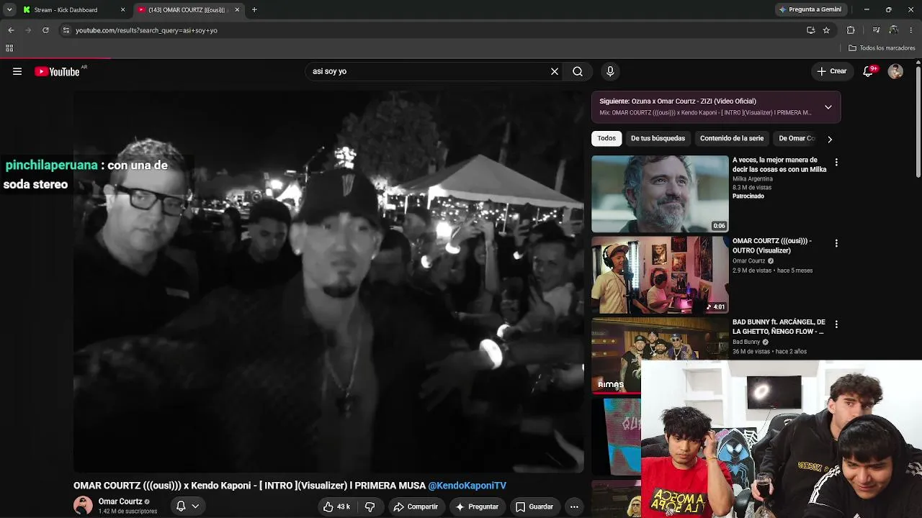View site information beside the URL
Screen dimensions: 922x518
click(x=66, y=30)
